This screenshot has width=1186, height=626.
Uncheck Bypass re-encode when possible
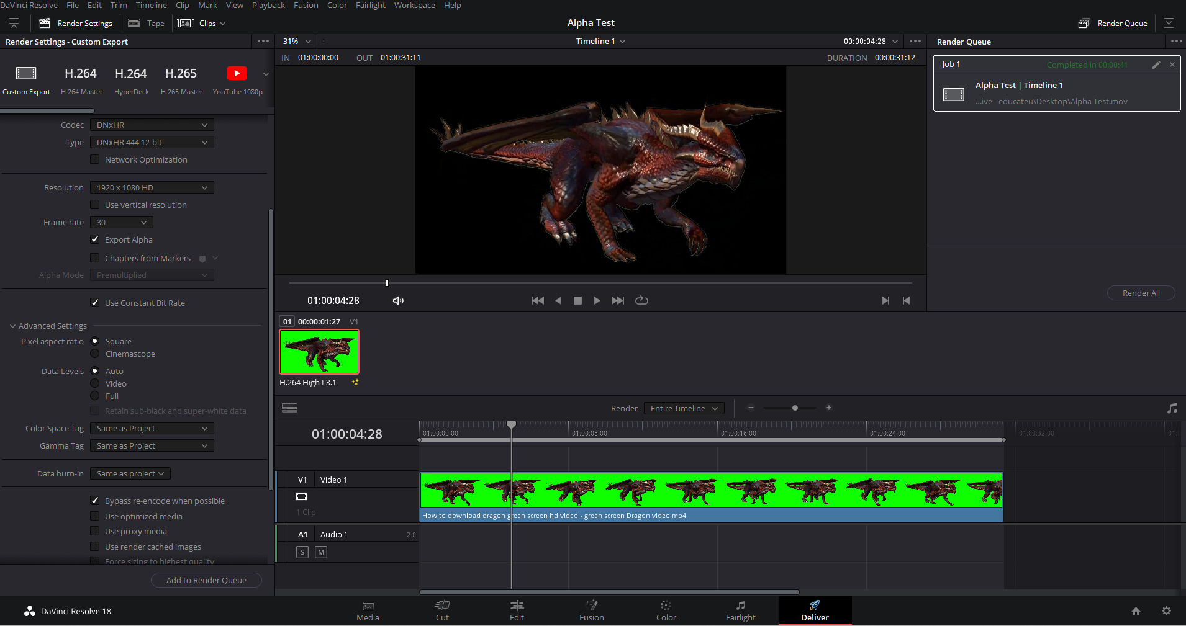coord(95,501)
